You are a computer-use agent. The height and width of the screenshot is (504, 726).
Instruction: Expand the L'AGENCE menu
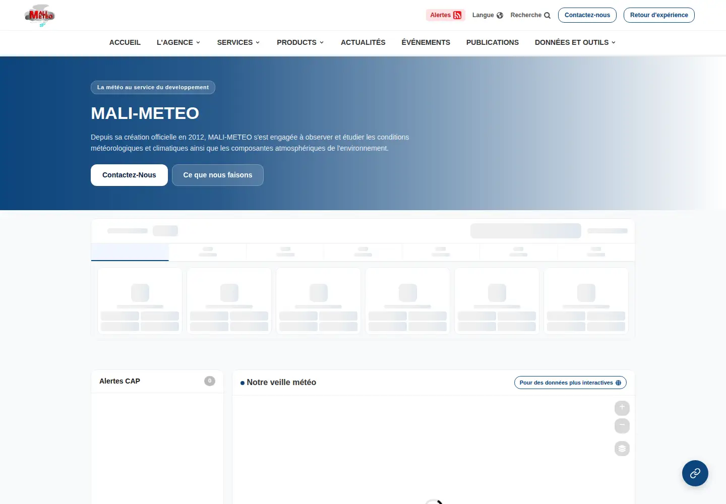coord(178,42)
